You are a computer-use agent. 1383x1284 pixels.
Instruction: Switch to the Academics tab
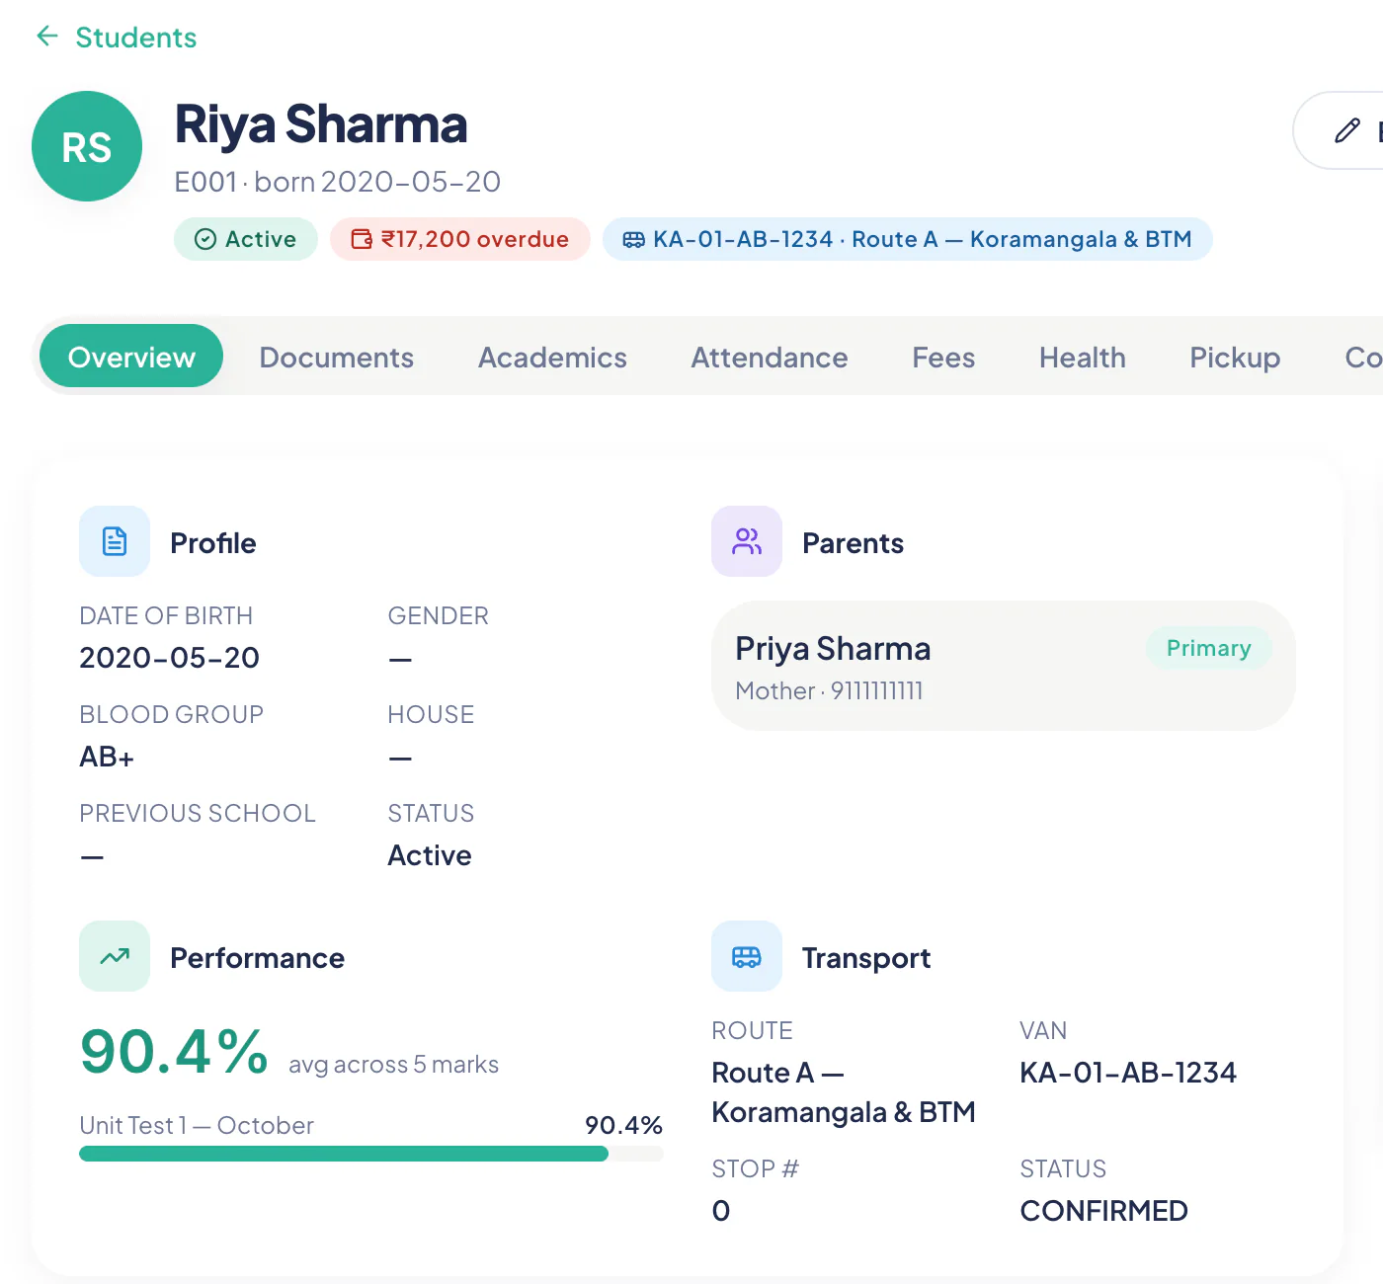[552, 357]
